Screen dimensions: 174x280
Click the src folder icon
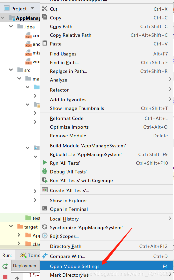pyautogui.click(x=20, y=69)
